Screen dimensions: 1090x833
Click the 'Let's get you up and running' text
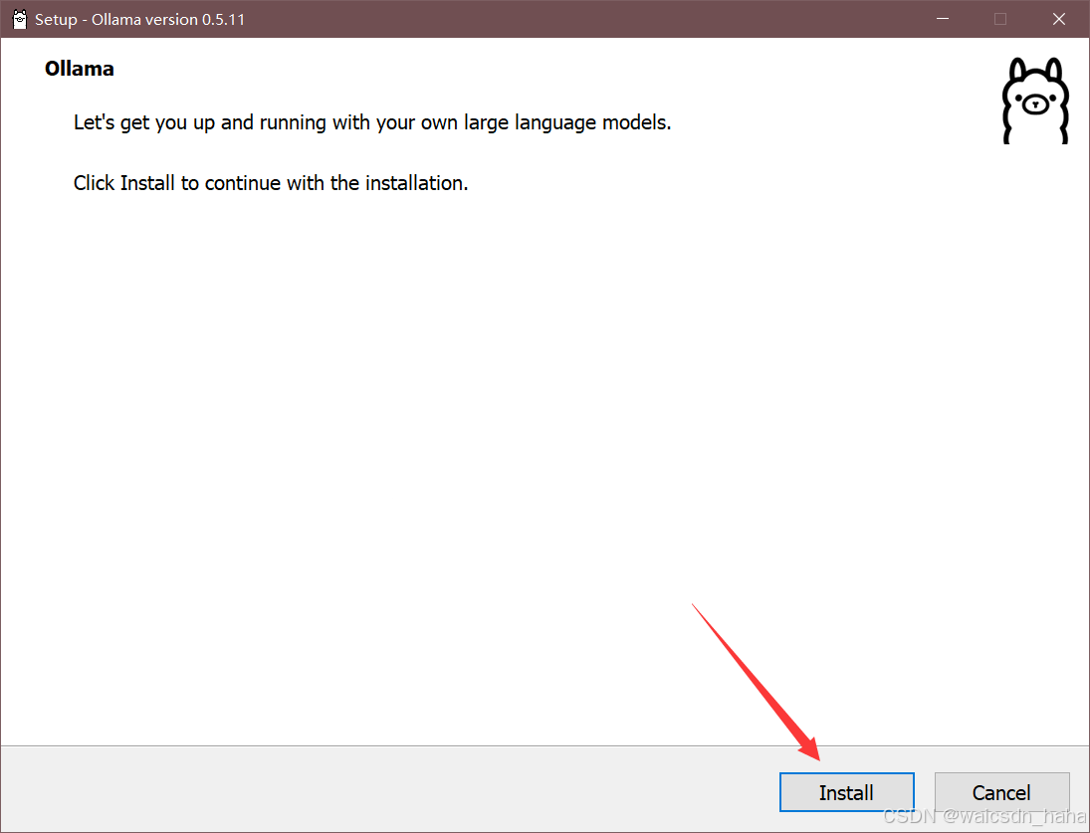pos(372,122)
